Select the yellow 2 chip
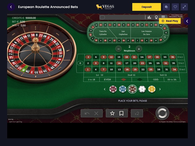Image resolution: width=195 pixels, height=146 pixels. [x=152, y=89]
